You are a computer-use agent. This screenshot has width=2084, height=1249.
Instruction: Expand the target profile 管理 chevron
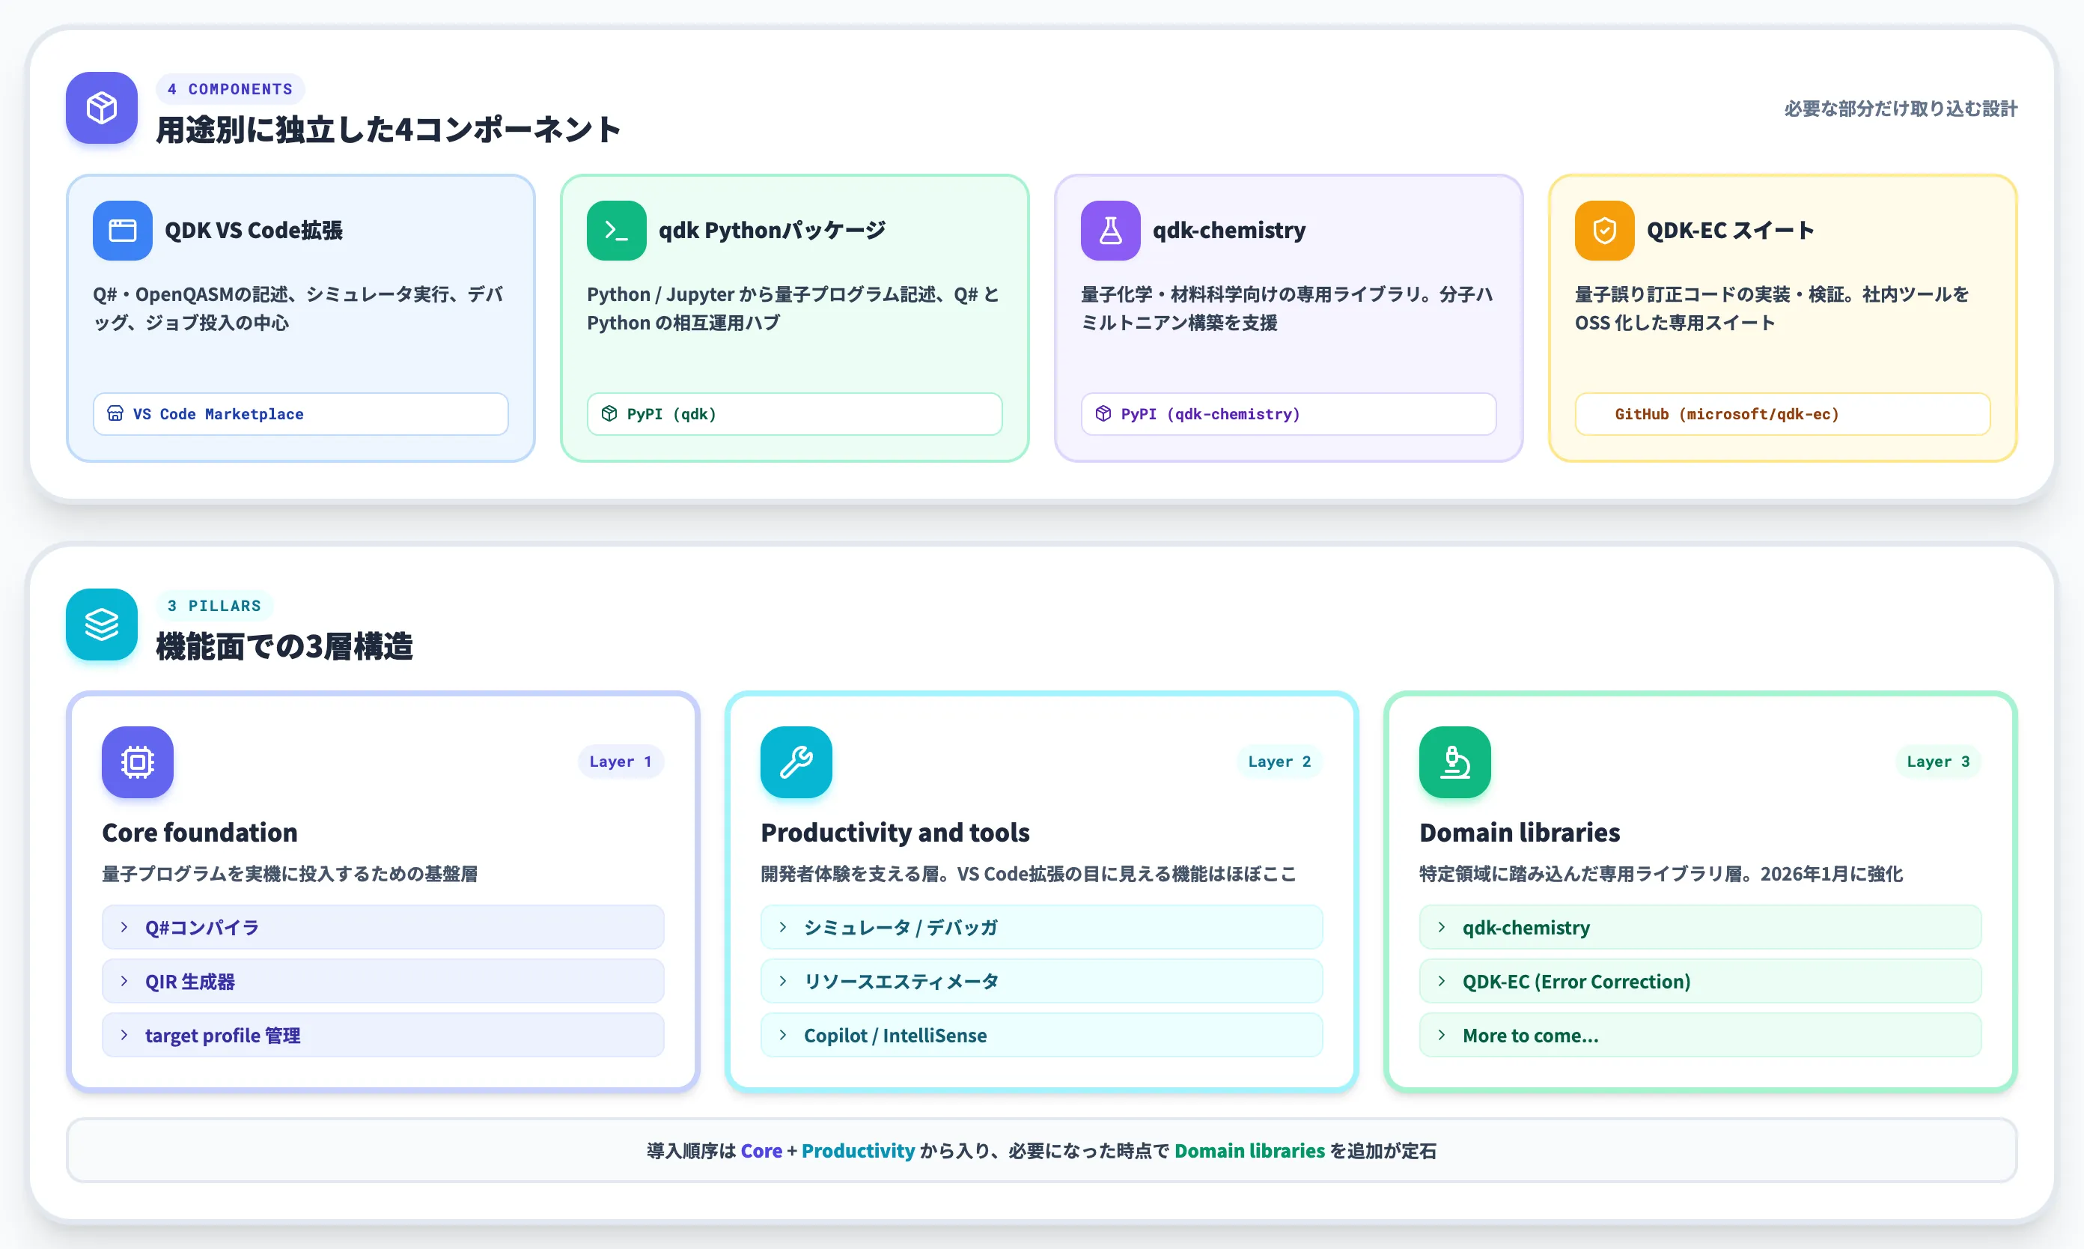pos(124,1036)
